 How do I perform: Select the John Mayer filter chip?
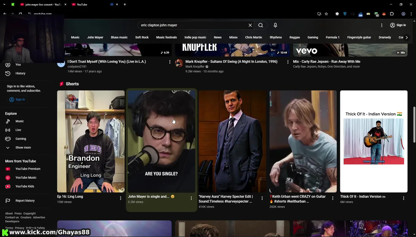(x=95, y=37)
